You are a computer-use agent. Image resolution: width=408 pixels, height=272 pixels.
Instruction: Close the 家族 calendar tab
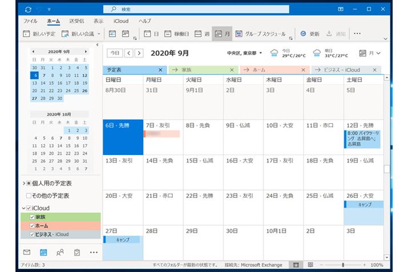pyautogui.click(x=232, y=70)
